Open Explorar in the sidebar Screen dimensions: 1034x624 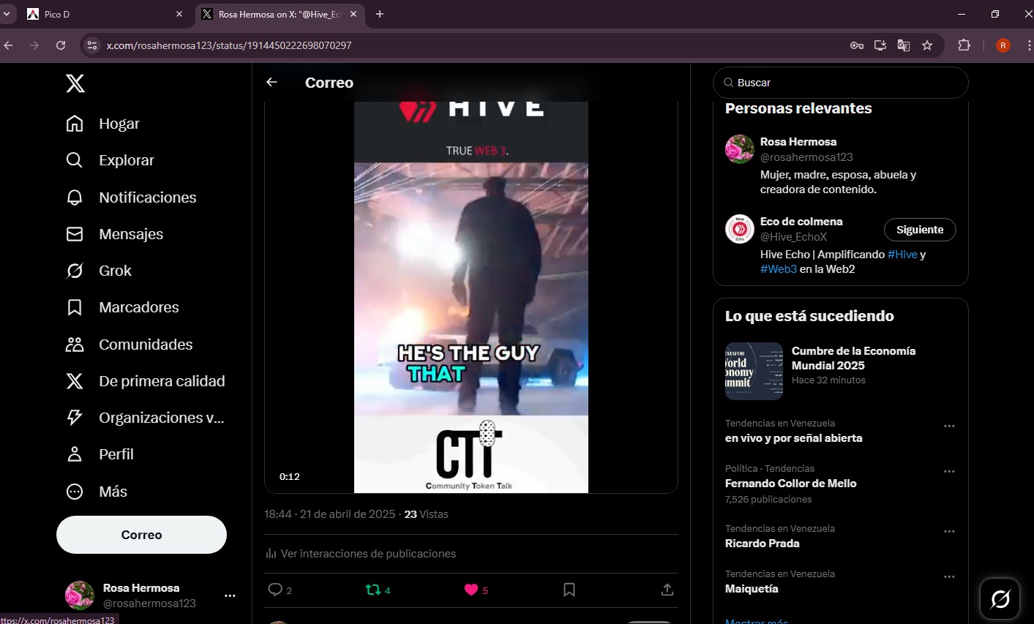point(110,160)
